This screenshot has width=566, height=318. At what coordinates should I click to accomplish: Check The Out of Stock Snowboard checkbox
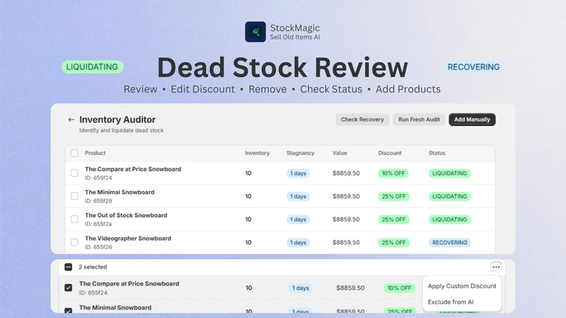74,219
